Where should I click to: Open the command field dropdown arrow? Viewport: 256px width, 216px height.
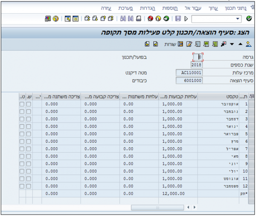tap(238, 19)
